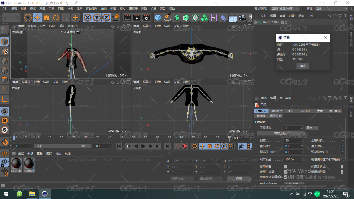This screenshot has height=199, width=354.
Task: Click the 缩放工程 button
Action: [281, 133]
